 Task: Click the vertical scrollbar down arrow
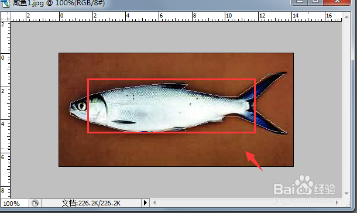(346, 194)
